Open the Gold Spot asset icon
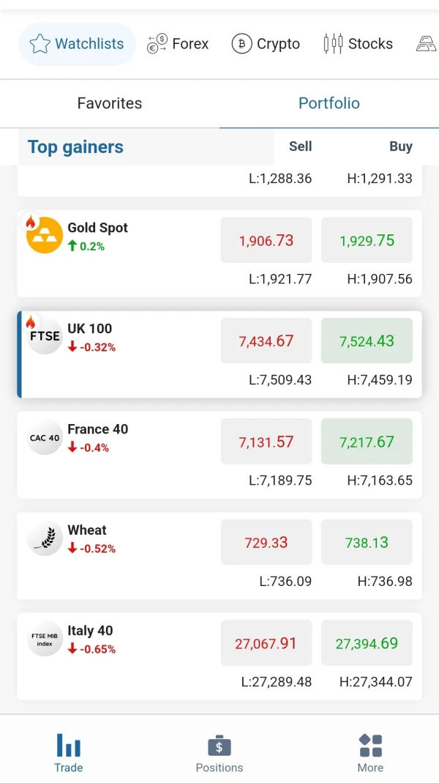The width and height of the screenshot is (439, 783). (x=45, y=236)
